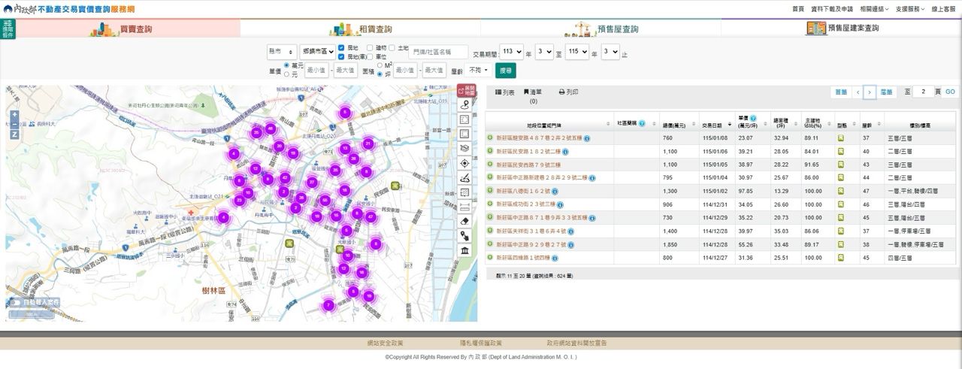962x369 pixels.
Task: Click the 門牌/社區名稱 input field
Action: click(438, 52)
